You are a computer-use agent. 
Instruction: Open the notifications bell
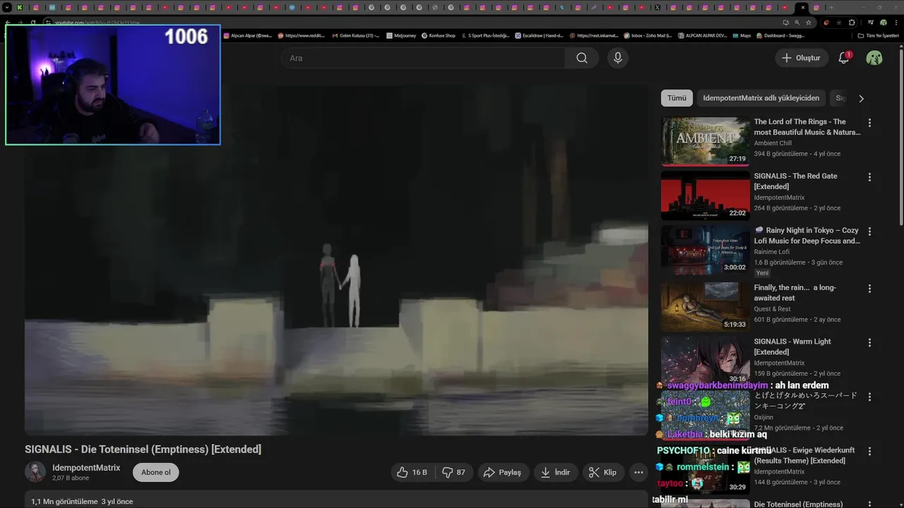pyautogui.click(x=843, y=58)
